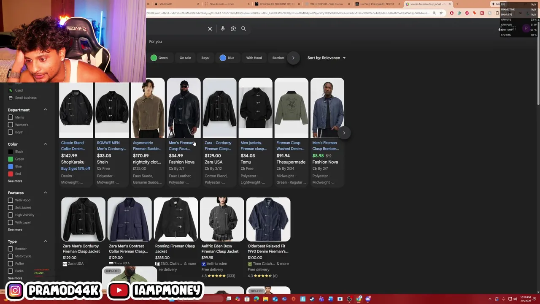Open Chrome from the taskbar
Image resolution: width=540 pixels, height=304 pixels.
[359, 299]
